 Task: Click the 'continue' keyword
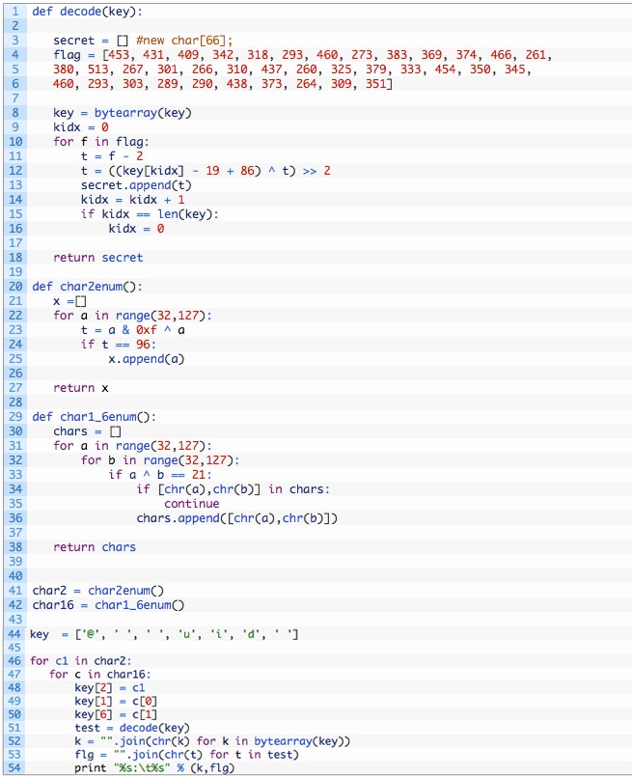tap(192, 504)
